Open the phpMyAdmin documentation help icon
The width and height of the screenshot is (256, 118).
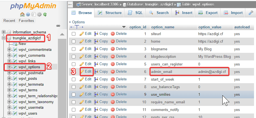point(28,14)
